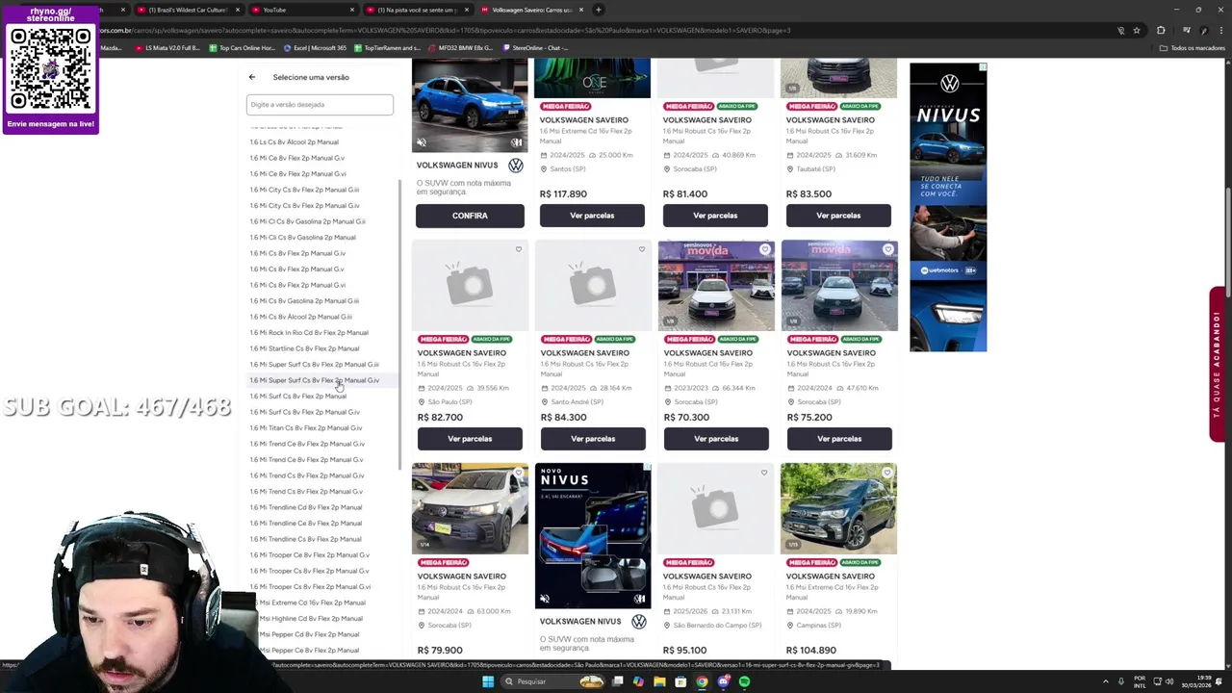Open the LS Miata V2.0 bookmark

point(168,47)
